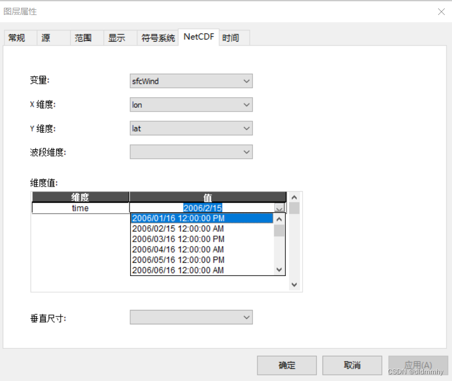Open the 时间 tab

coord(232,37)
